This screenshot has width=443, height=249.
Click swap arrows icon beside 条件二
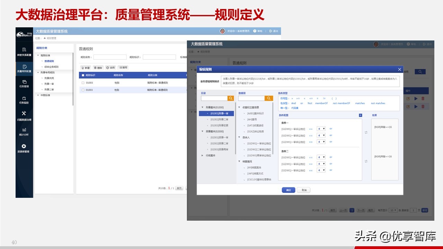tap(366, 161)
